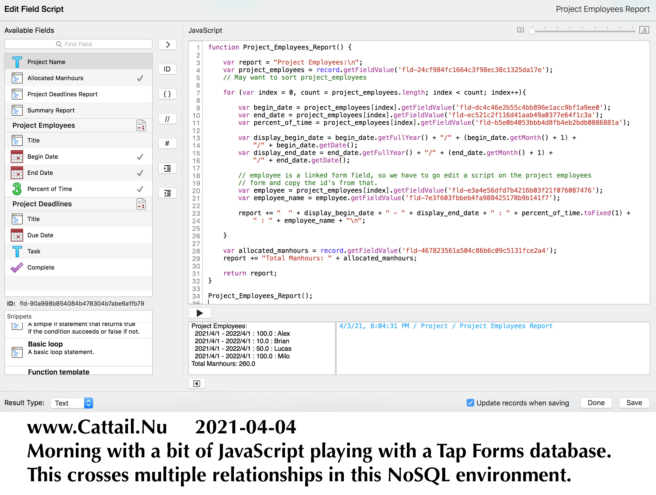Select Title under Project Employees
This screenshot has width=656, height=495.
pos(79,141)
